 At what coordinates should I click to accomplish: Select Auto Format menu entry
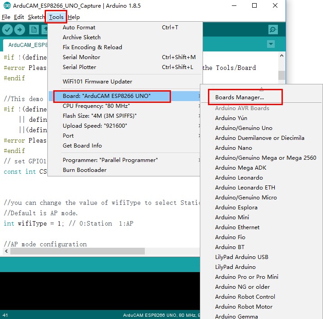[x=125, y=28]
